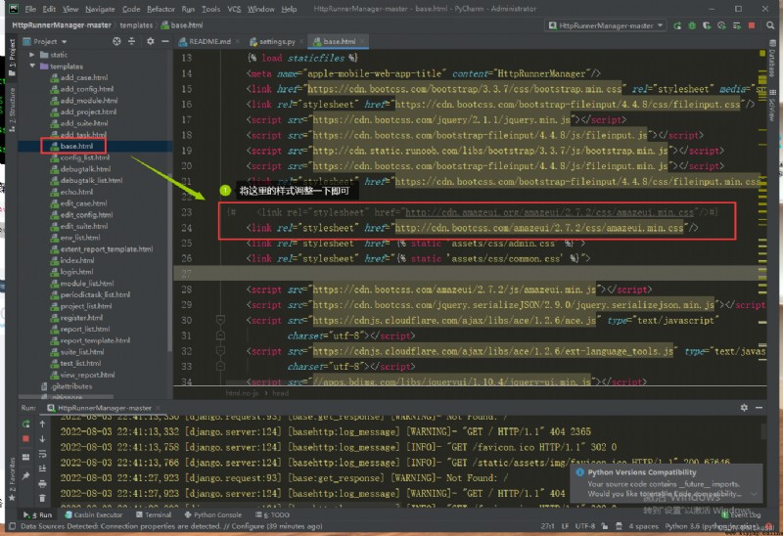Open Project panel settings gear
Image resolution: width=783 pixels, height=536 pixels.
point(151,41)
